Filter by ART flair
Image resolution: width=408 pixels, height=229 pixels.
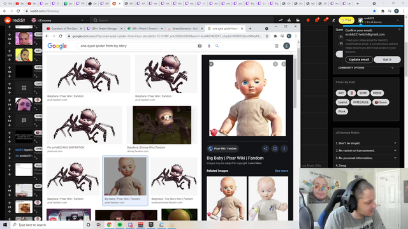click(341, 93)
